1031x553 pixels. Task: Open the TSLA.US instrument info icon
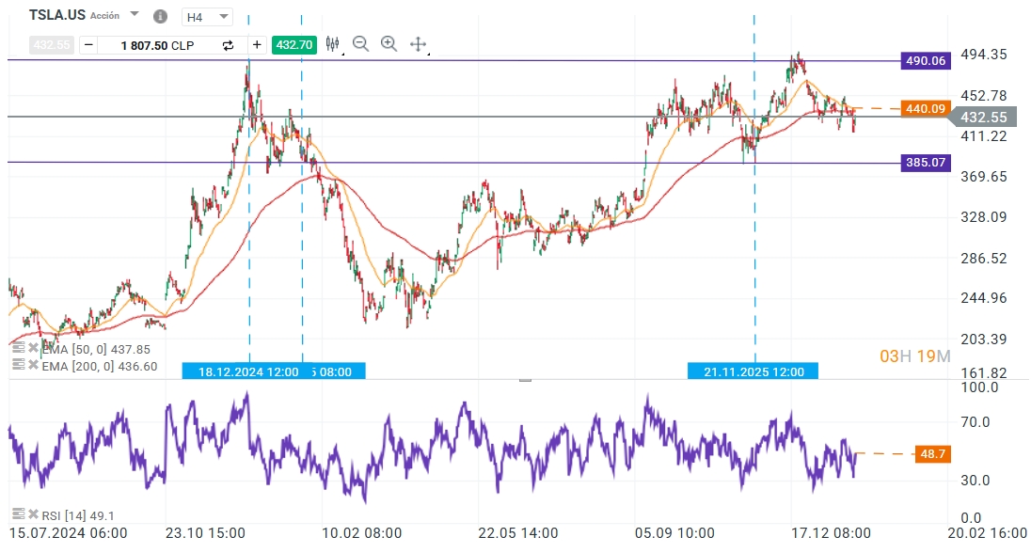coord(160,17)
